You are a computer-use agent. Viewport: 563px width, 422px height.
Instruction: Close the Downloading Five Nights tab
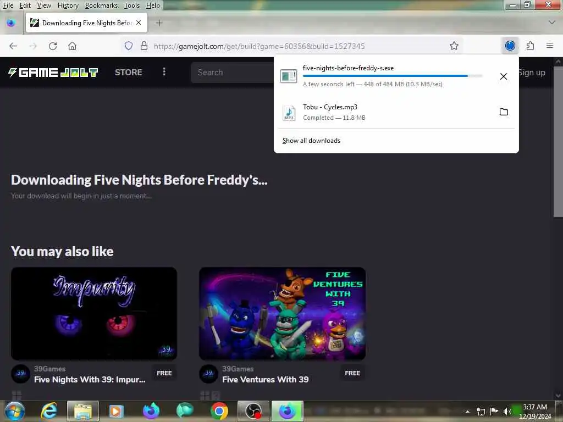point(139,23)
